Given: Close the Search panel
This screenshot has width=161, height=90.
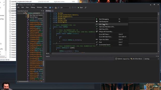Looking at the screenshot, I should pos(158,56).
